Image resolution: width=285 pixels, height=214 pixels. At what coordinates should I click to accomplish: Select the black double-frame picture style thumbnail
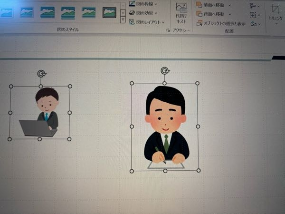(x=109, y=12)
